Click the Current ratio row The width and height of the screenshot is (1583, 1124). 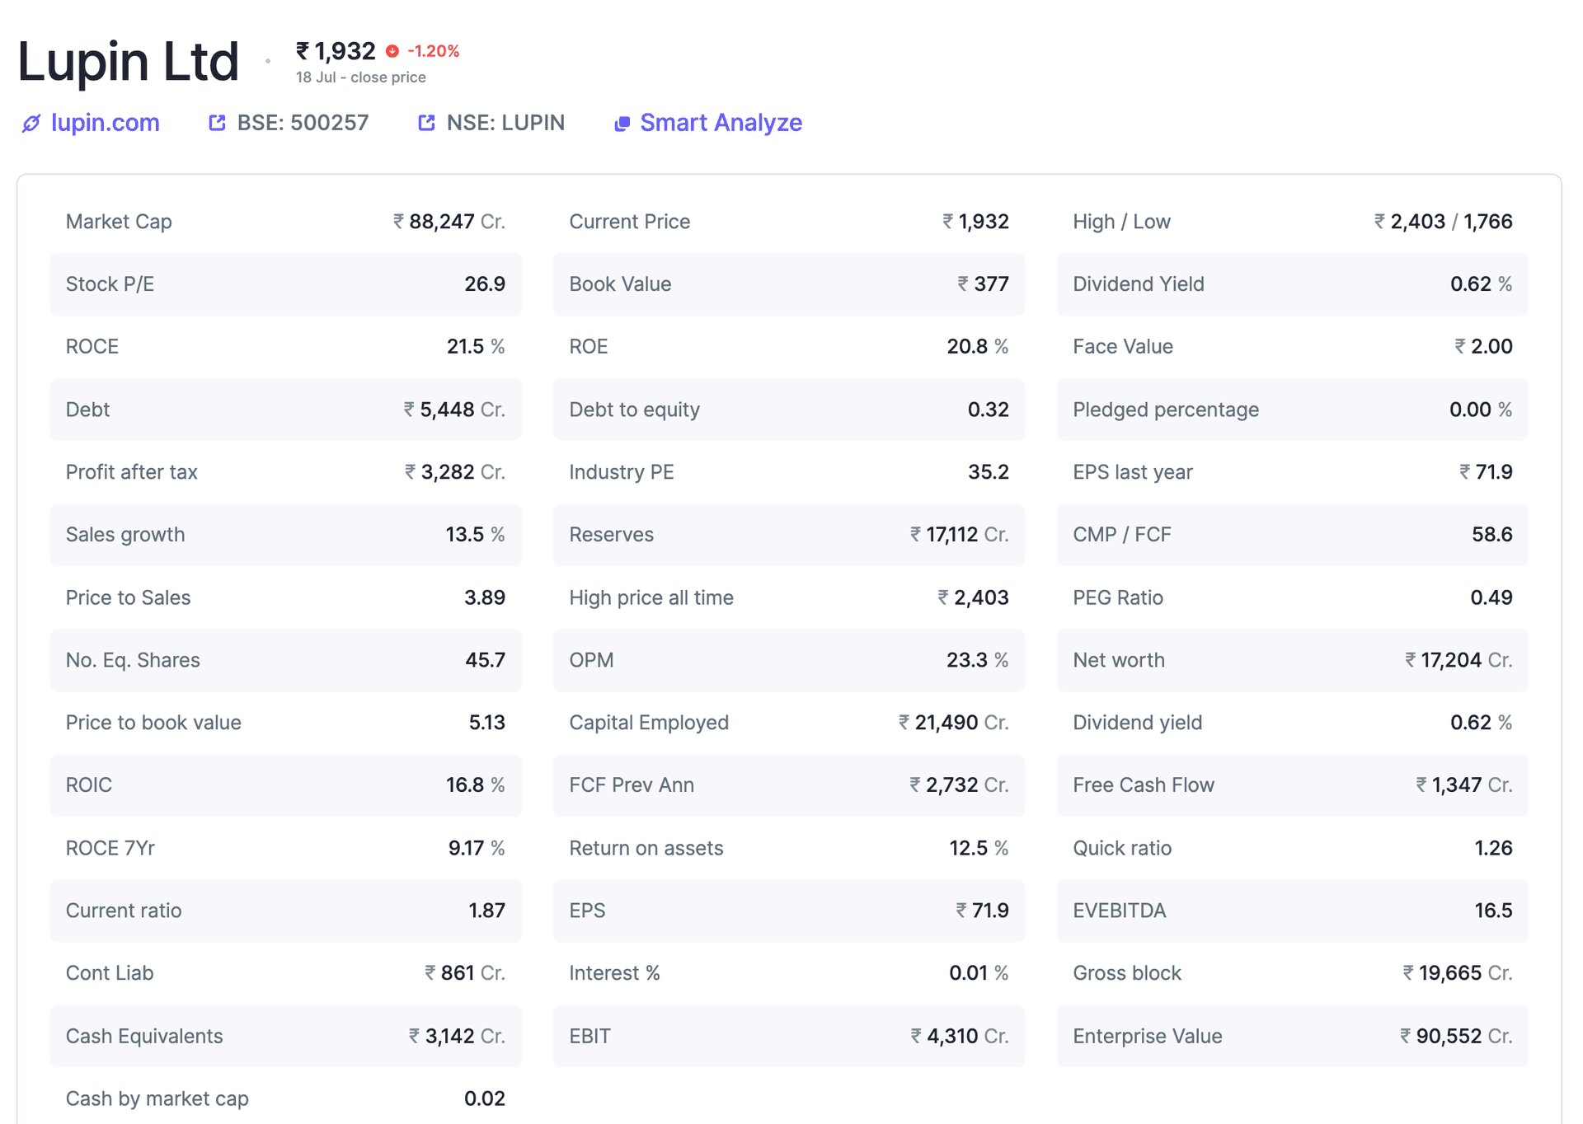285,911
